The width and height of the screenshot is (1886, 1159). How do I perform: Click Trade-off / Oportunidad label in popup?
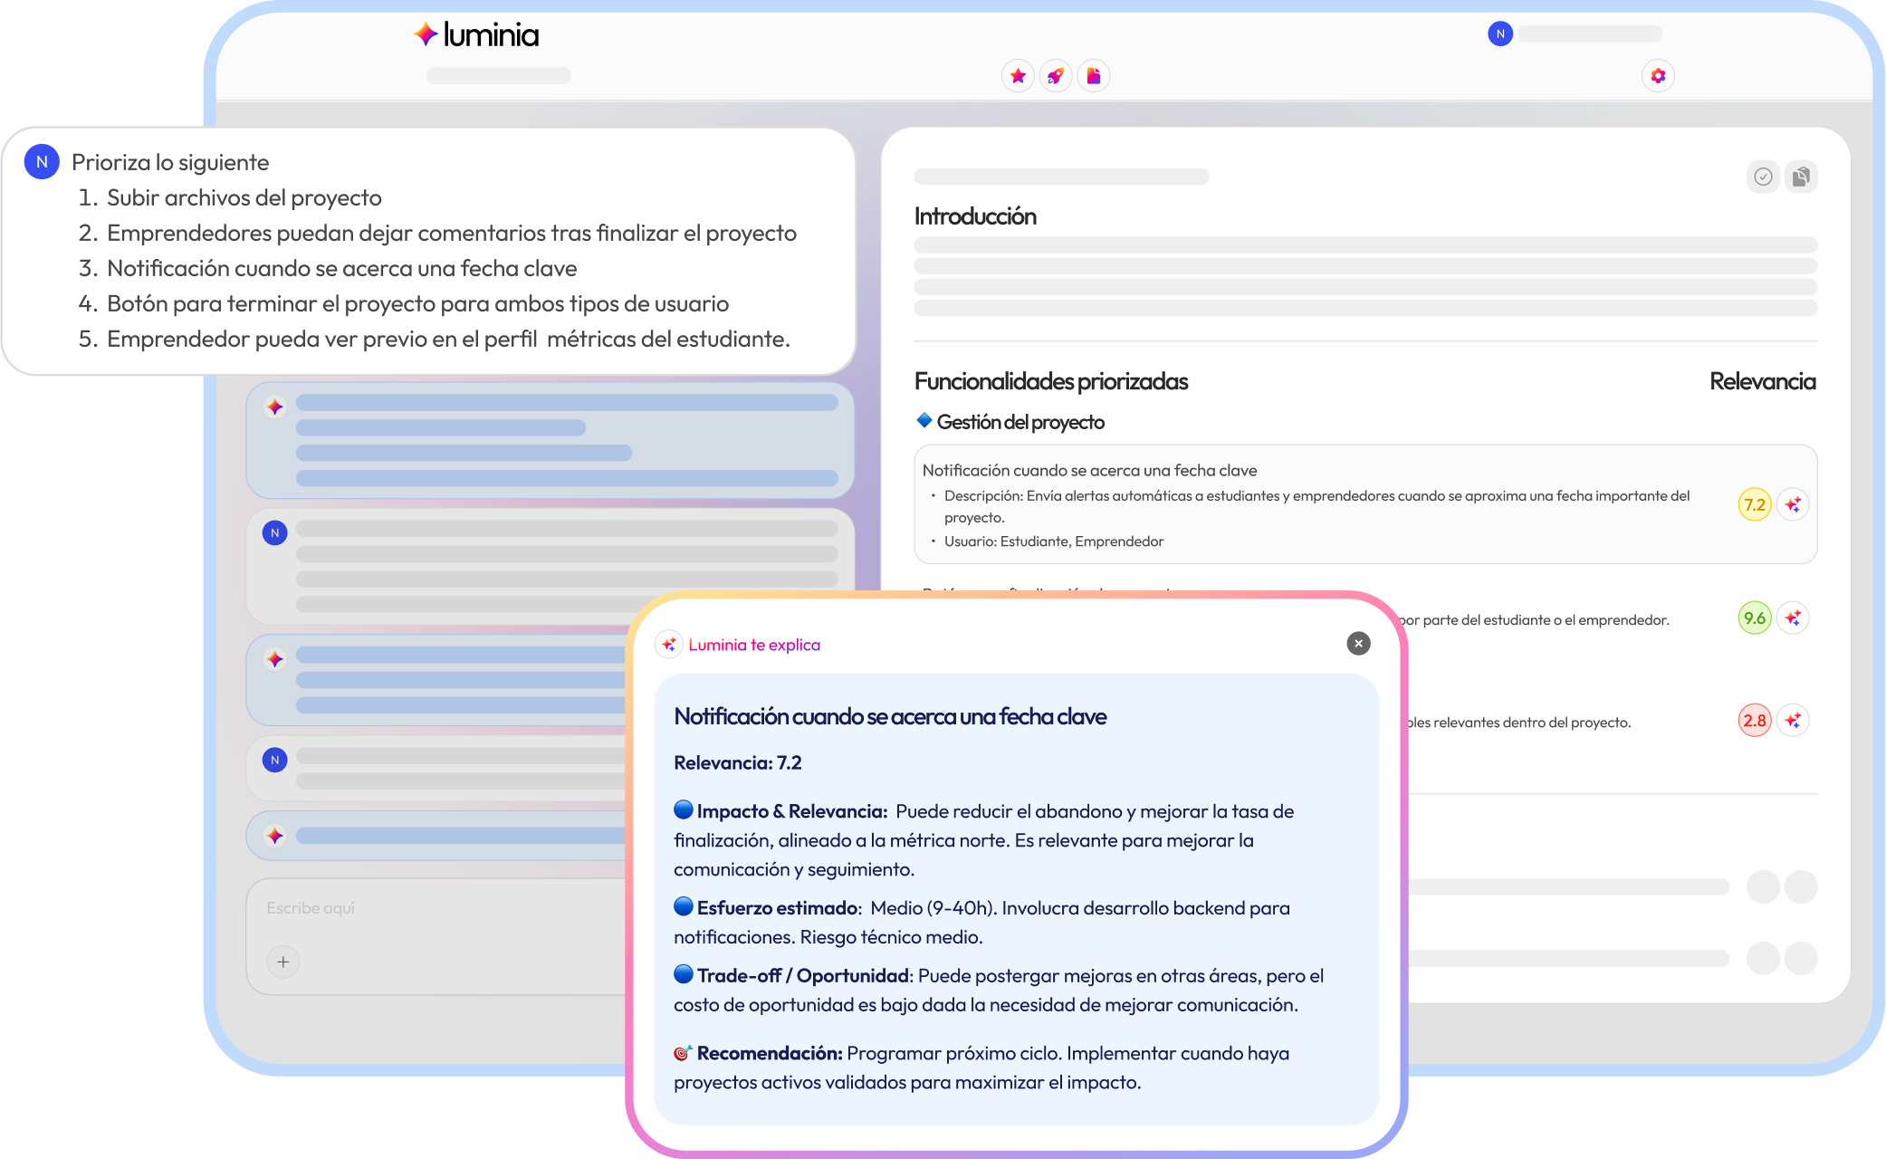pos(804,975)
